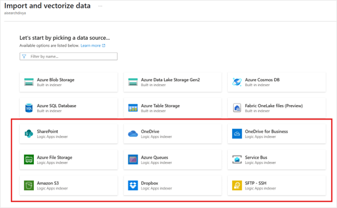
Task: Click the Dropbox logo icon
Action: pyautogui.click(x=133, y=185)
